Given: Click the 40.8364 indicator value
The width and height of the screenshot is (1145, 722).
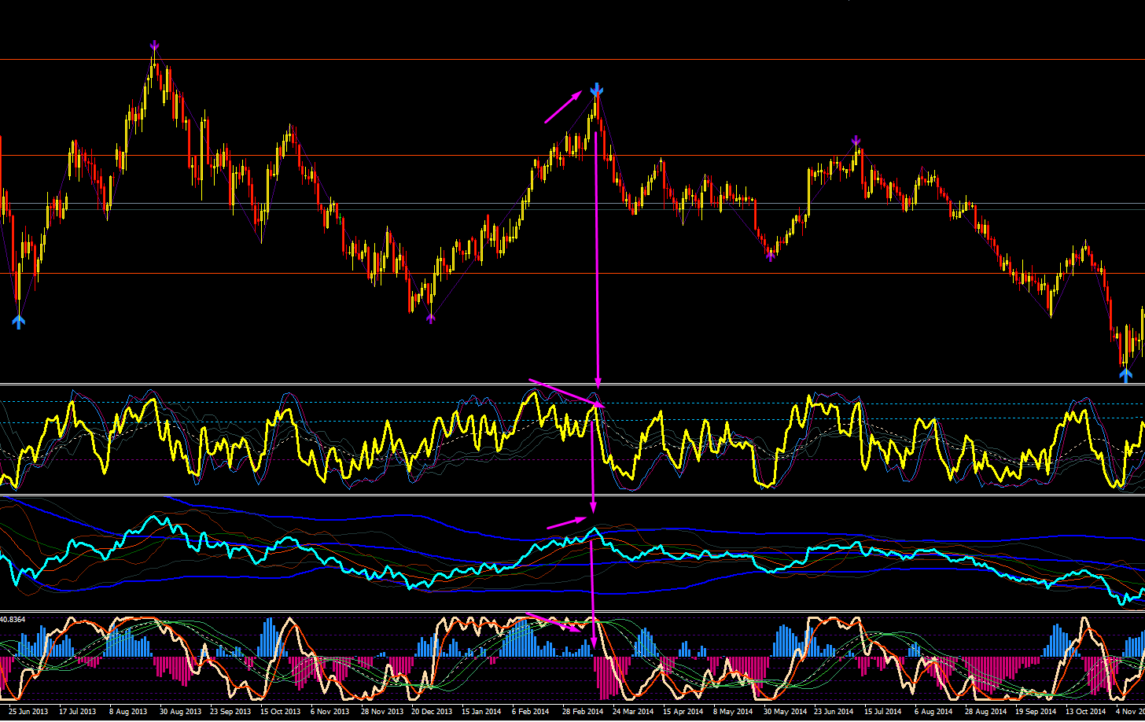Looking at the screenshot, I should click(13, 620).
